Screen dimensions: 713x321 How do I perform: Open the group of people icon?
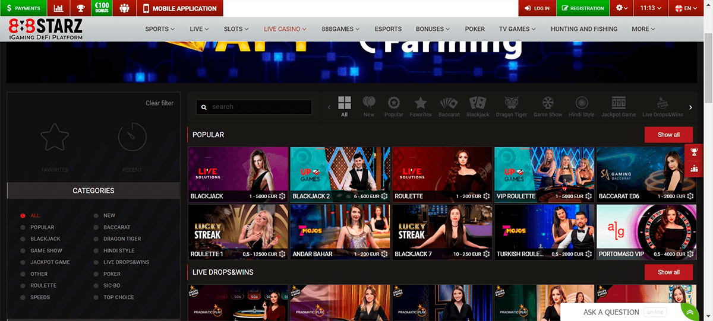point(124,8)
